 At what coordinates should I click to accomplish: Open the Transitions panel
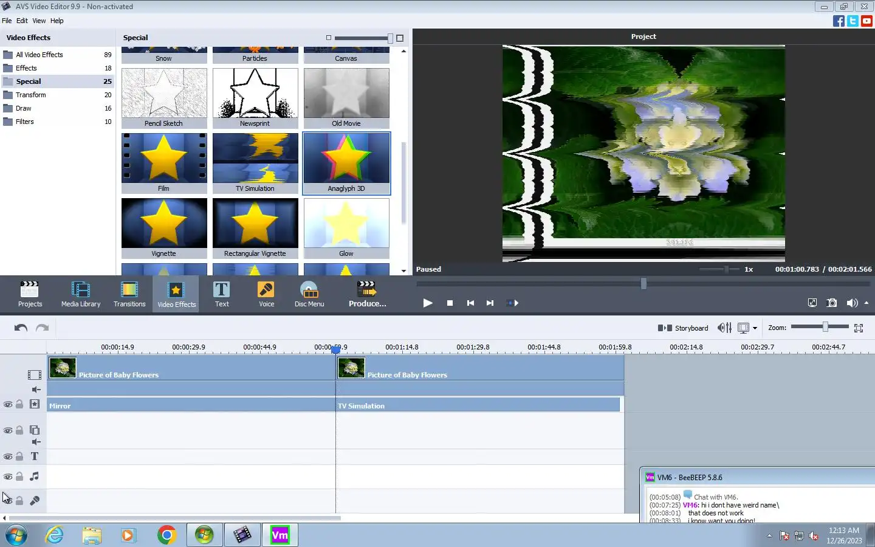(129, 294)
